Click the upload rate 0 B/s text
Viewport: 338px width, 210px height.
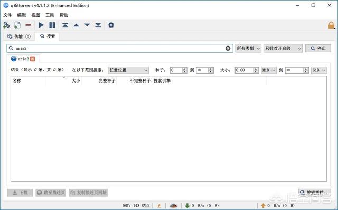click(x=281, y=206)
